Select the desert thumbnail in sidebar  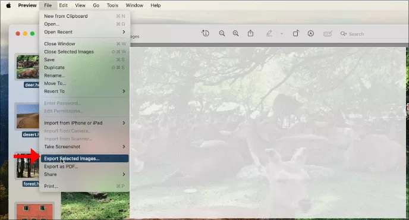[28, 117]
